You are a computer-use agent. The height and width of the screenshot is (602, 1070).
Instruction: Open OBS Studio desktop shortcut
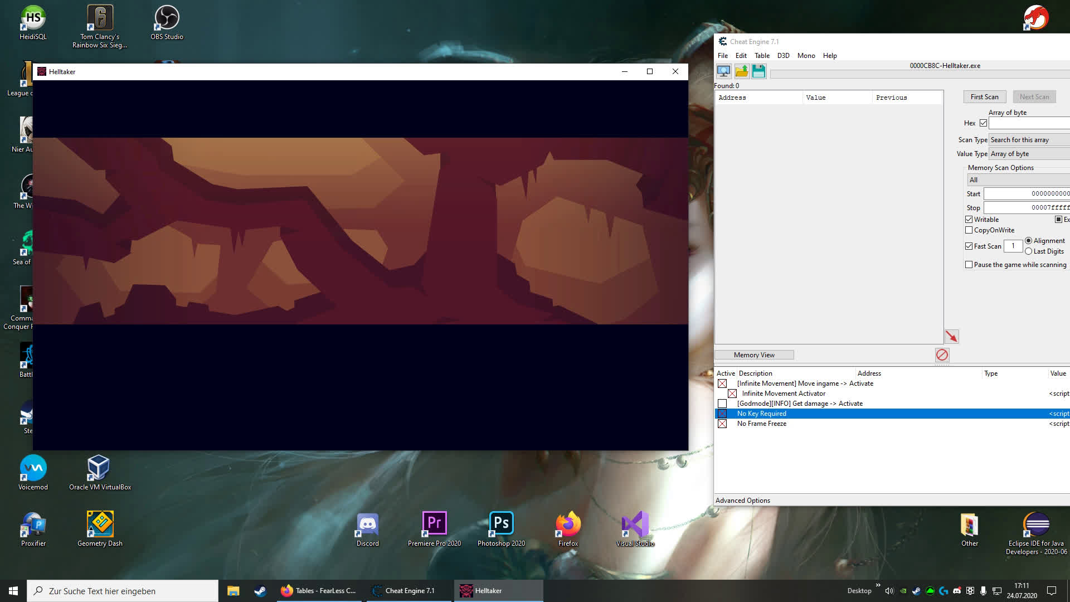pos(167,23)
